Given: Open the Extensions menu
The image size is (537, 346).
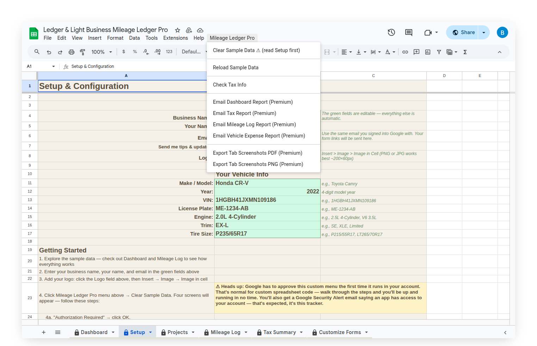Looking at the screenshot, I should point(175,38).
